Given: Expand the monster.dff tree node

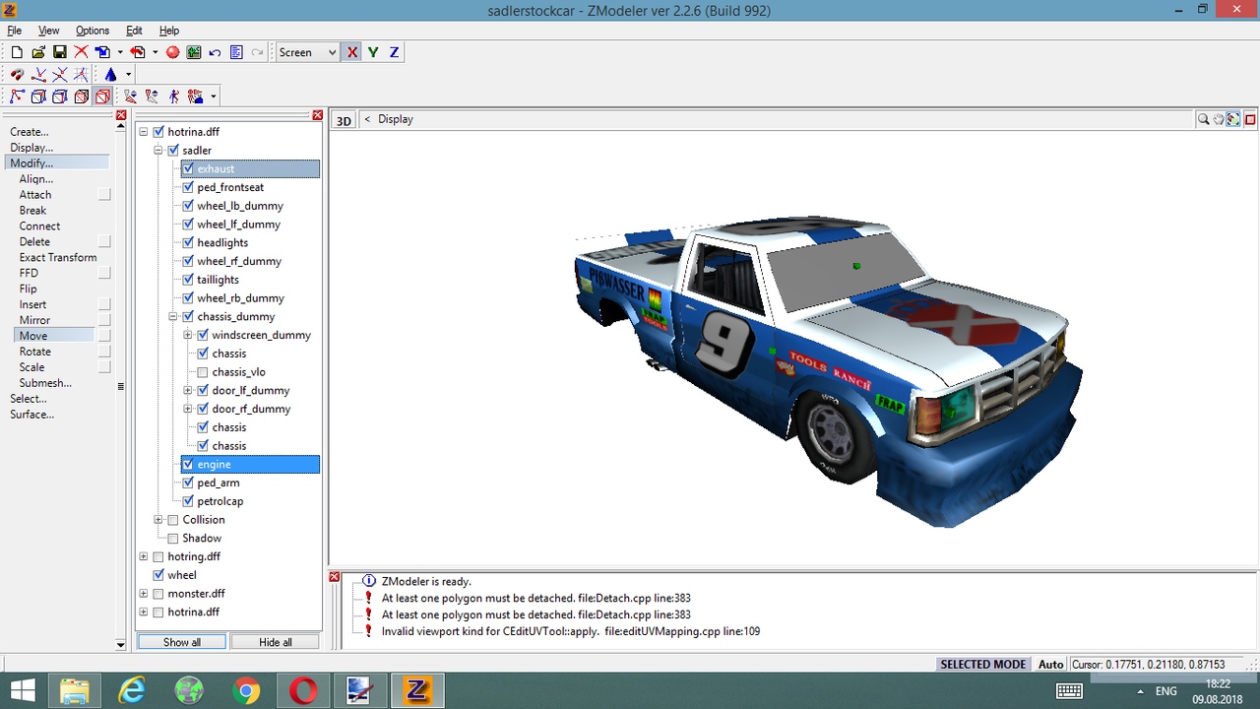Looking at the screenshot, I should (144, 594).
